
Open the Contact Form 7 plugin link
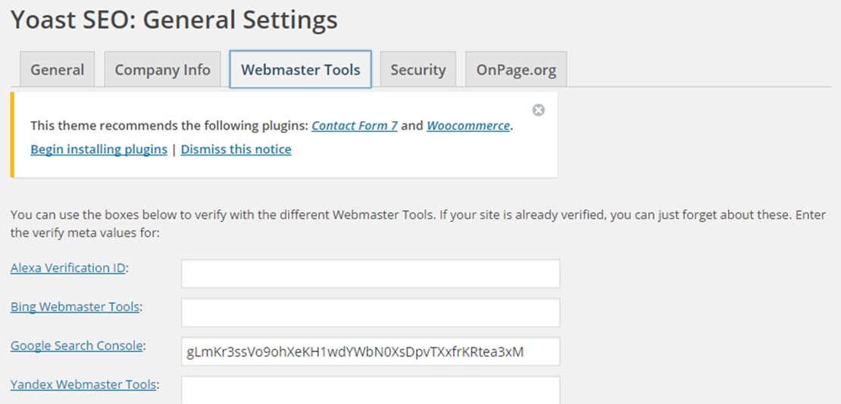[355, 126]
